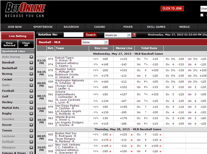Select Detroit Tigers run line -165
The height and width of the screenshot is (154, 207).
coord(105,59)
